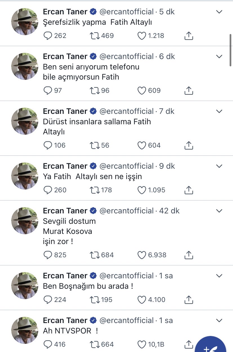Tap the avatar beside 'Dürüst insanlara sallama' tweet
The width and height of the screenshot is (233, 352).
[x=24, y=121]
